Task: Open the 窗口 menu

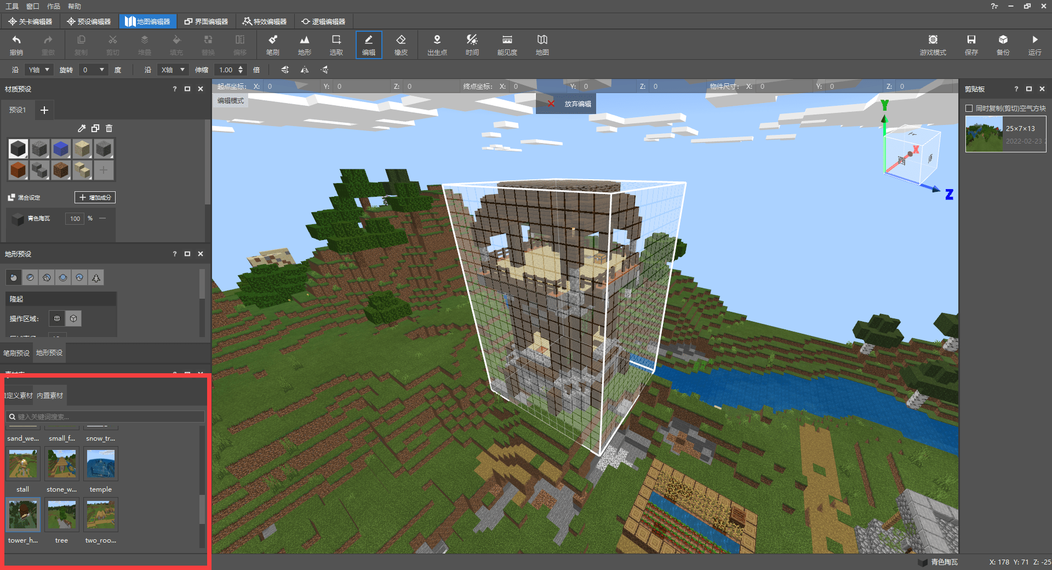Action: (33, 6)
